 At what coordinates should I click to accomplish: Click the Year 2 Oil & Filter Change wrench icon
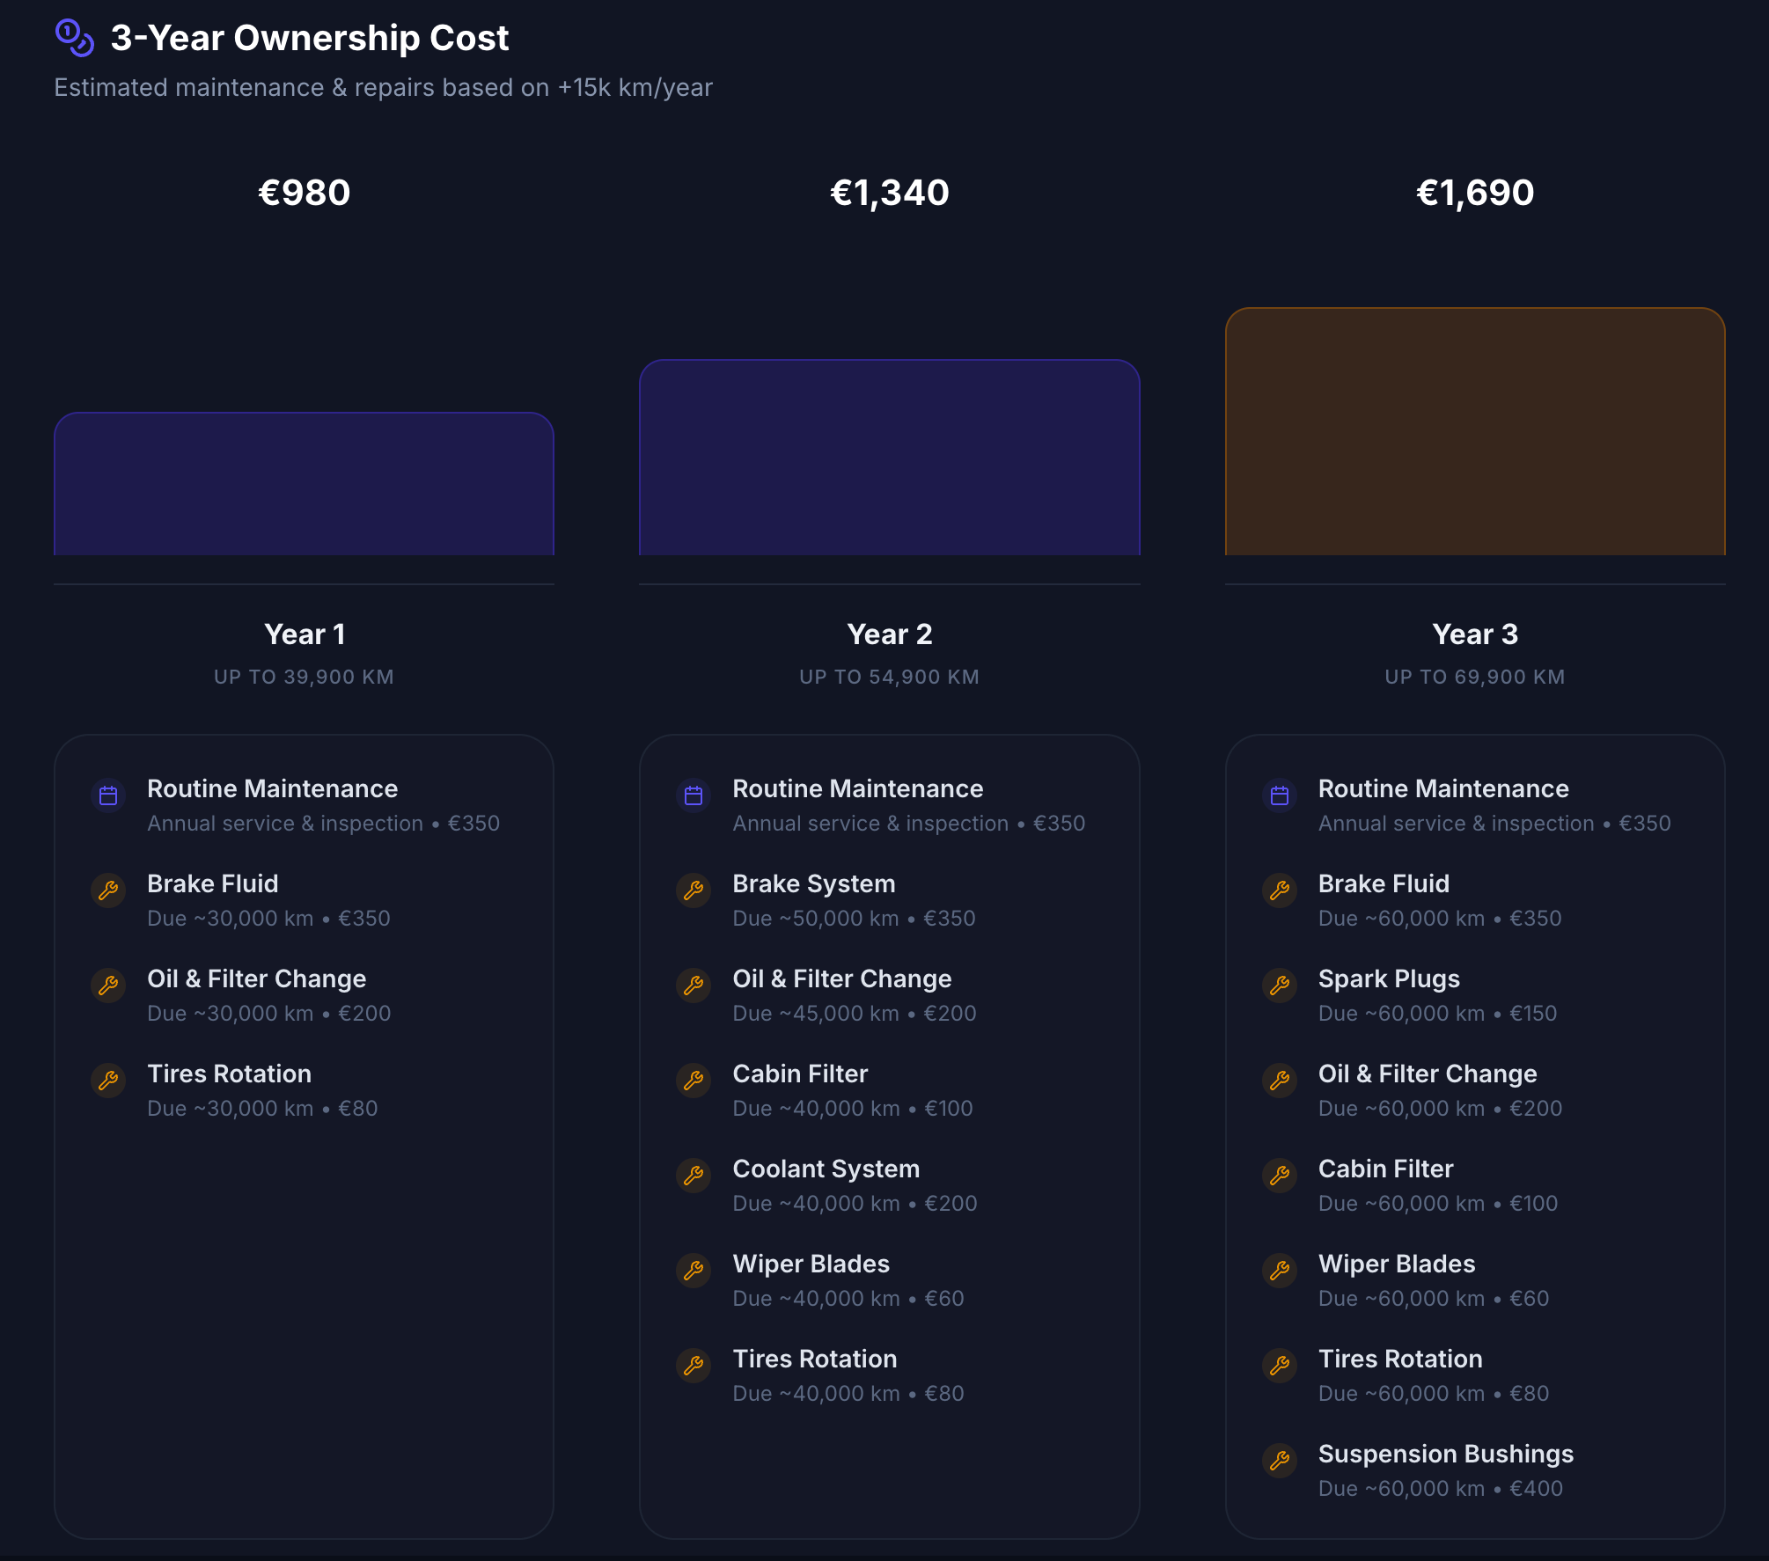[x=694, y=986]
